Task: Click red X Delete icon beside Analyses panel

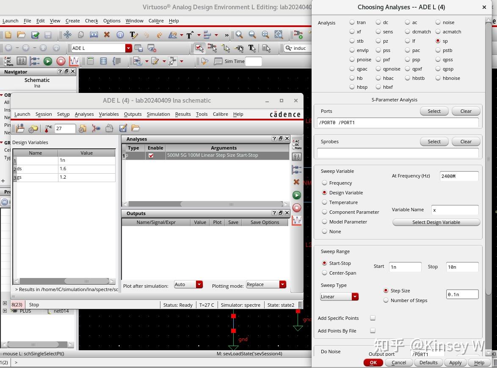Action: (x=296, y=182)
